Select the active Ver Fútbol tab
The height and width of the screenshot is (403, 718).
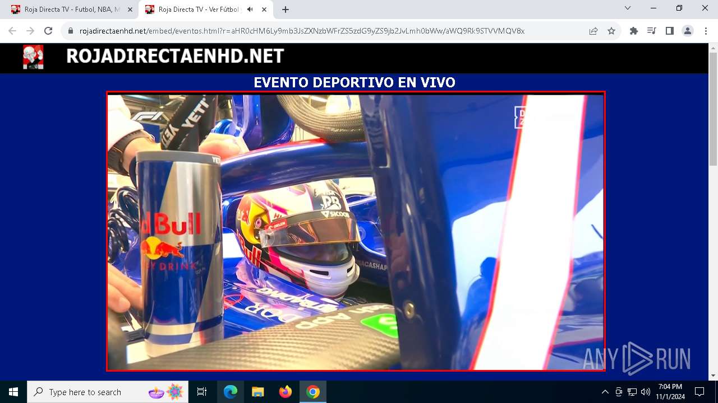click(x=206, y=10)
